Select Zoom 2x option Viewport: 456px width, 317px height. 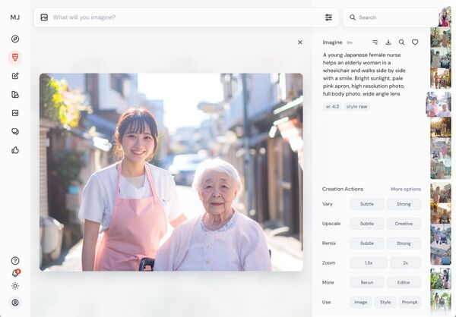point(405,262)
